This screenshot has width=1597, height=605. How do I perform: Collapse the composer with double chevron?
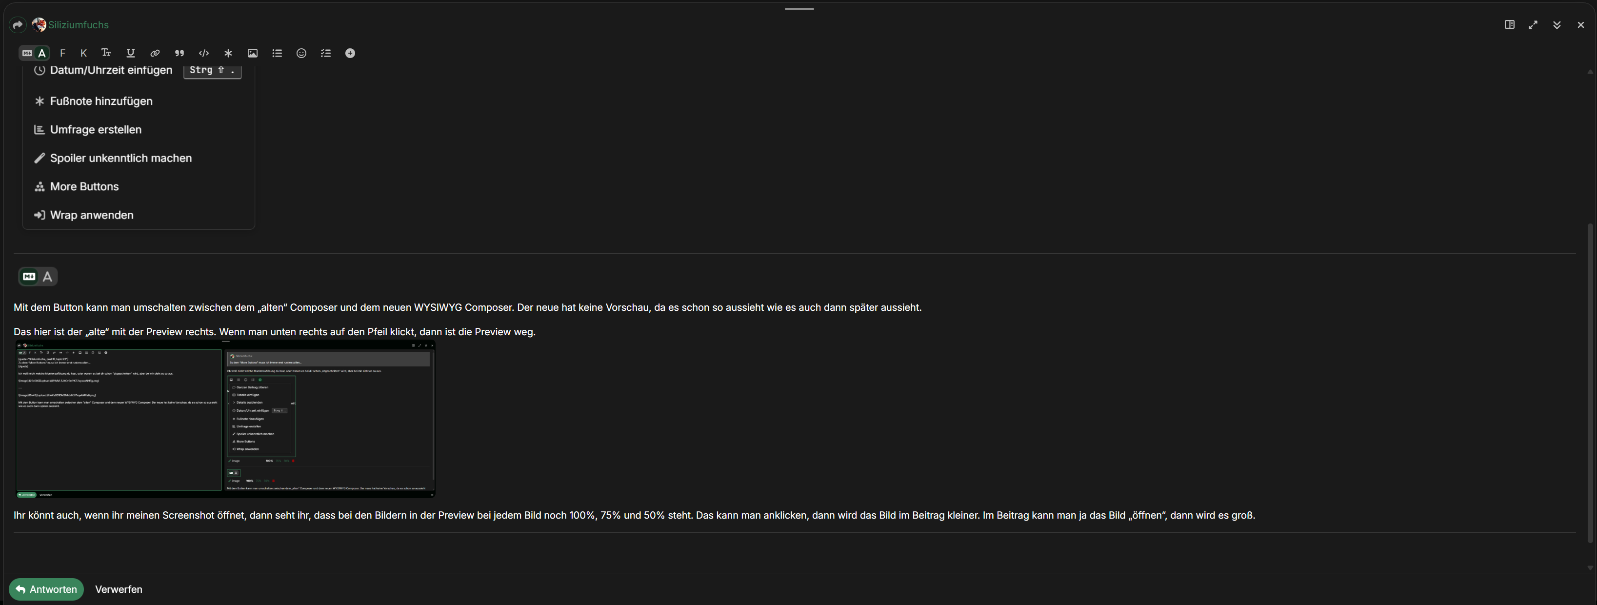(x=1557, y=25)
